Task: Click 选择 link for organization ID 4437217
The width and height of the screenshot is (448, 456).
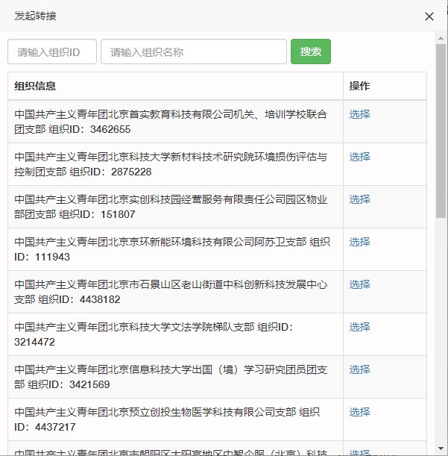Action: coord(359,412)
